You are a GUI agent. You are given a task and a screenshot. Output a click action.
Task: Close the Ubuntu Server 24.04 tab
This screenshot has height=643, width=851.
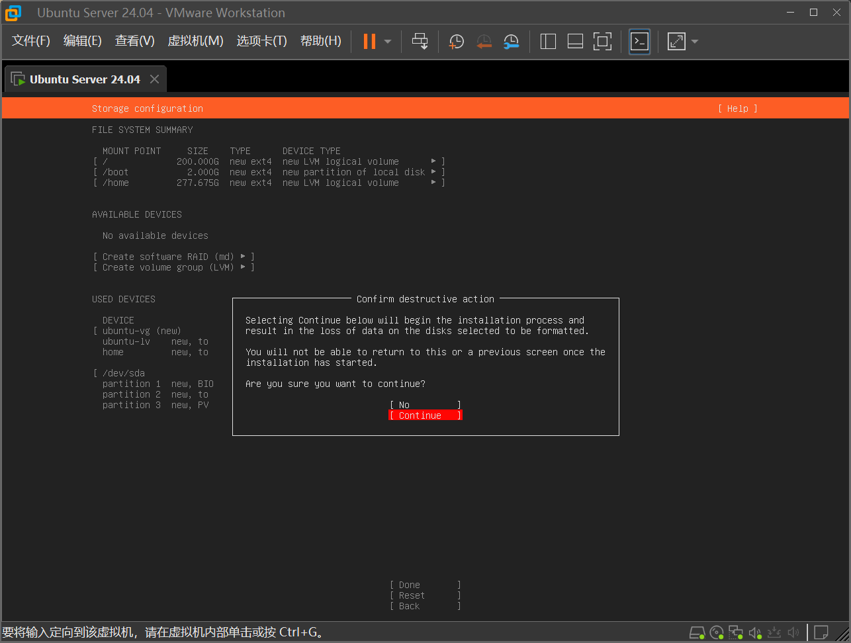(154, 79)
